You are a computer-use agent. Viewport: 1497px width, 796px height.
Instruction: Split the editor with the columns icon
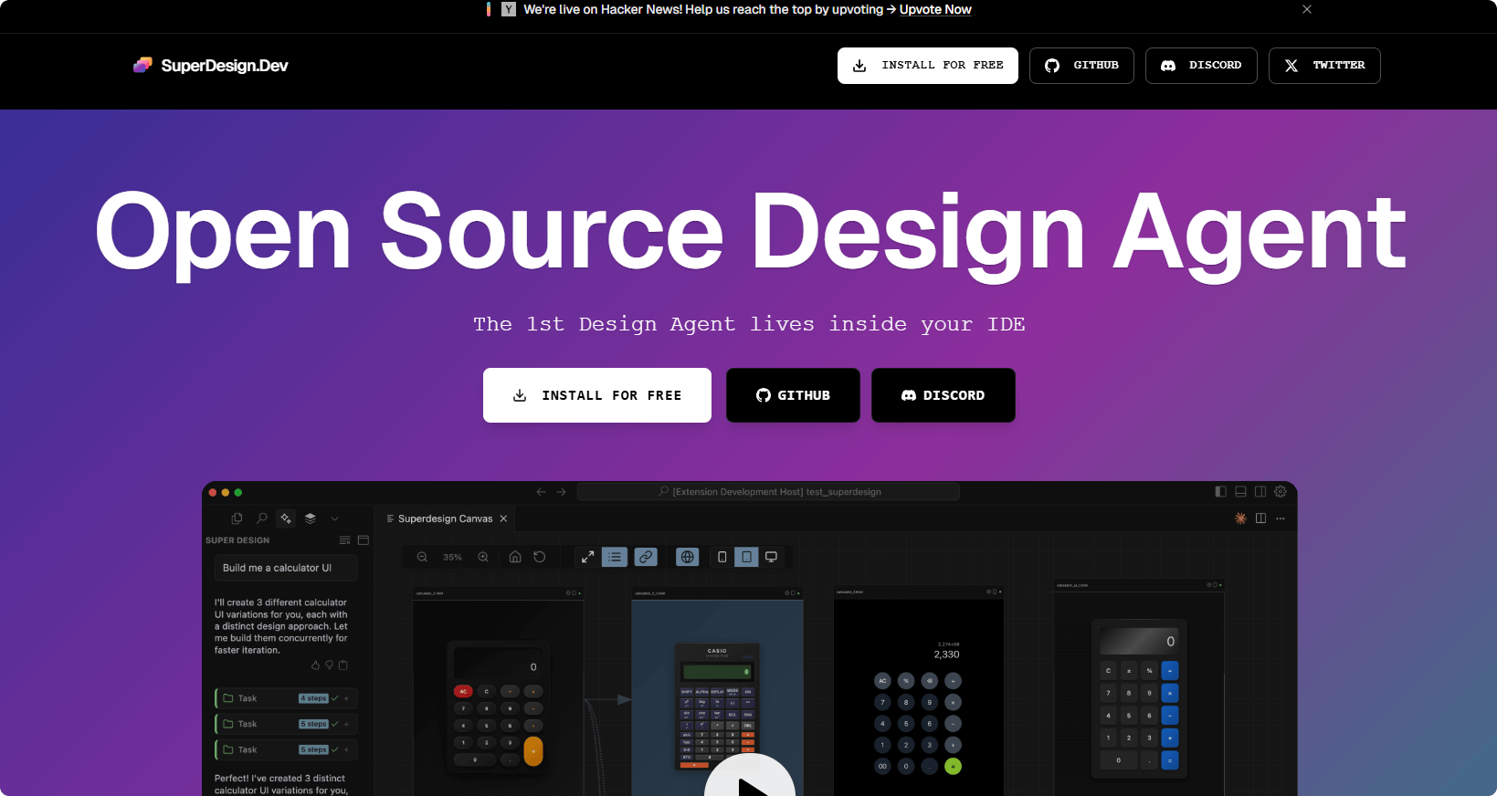[1260, 518]
